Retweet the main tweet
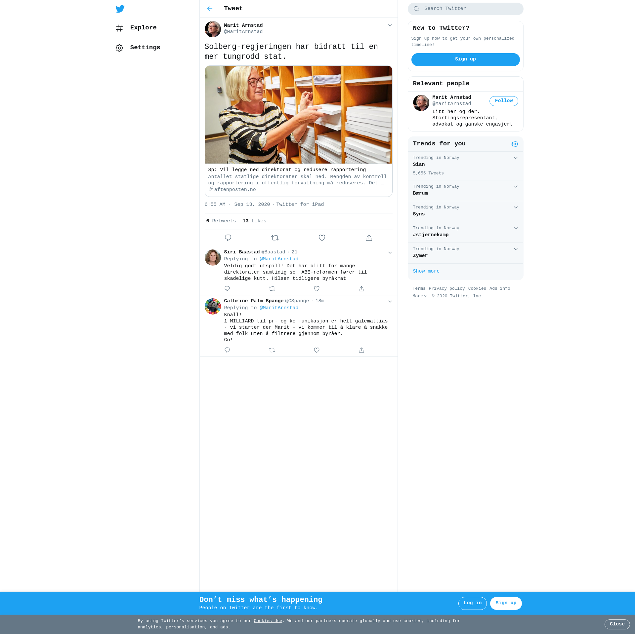This screenshot has height=634, width=635. click(275, 238)
